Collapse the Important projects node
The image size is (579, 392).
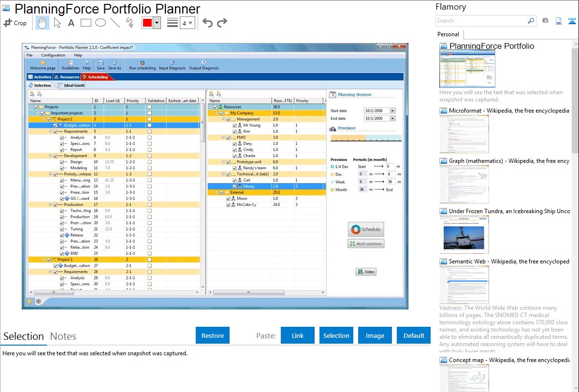[38, 113]
